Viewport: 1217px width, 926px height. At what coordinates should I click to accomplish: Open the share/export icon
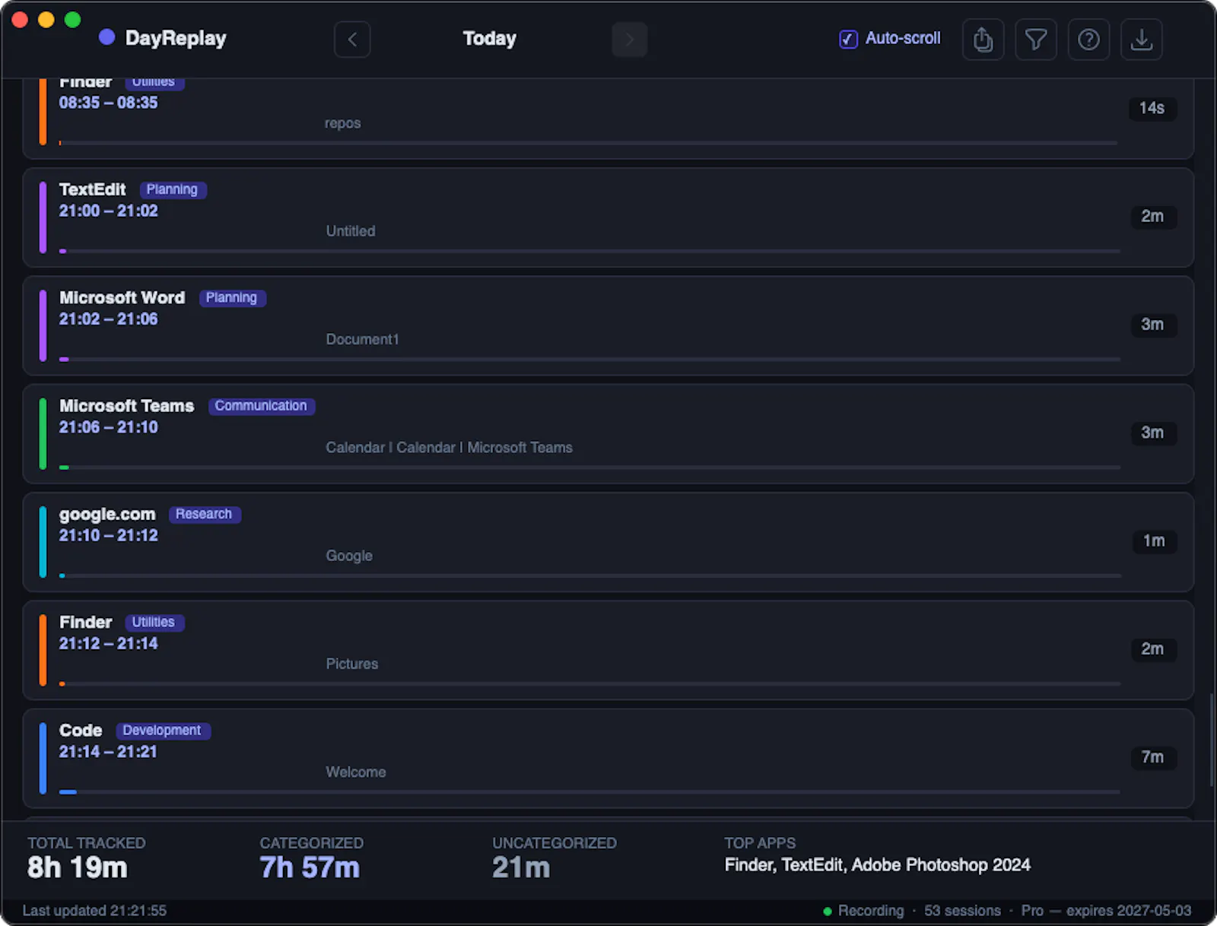pos(983,39)
